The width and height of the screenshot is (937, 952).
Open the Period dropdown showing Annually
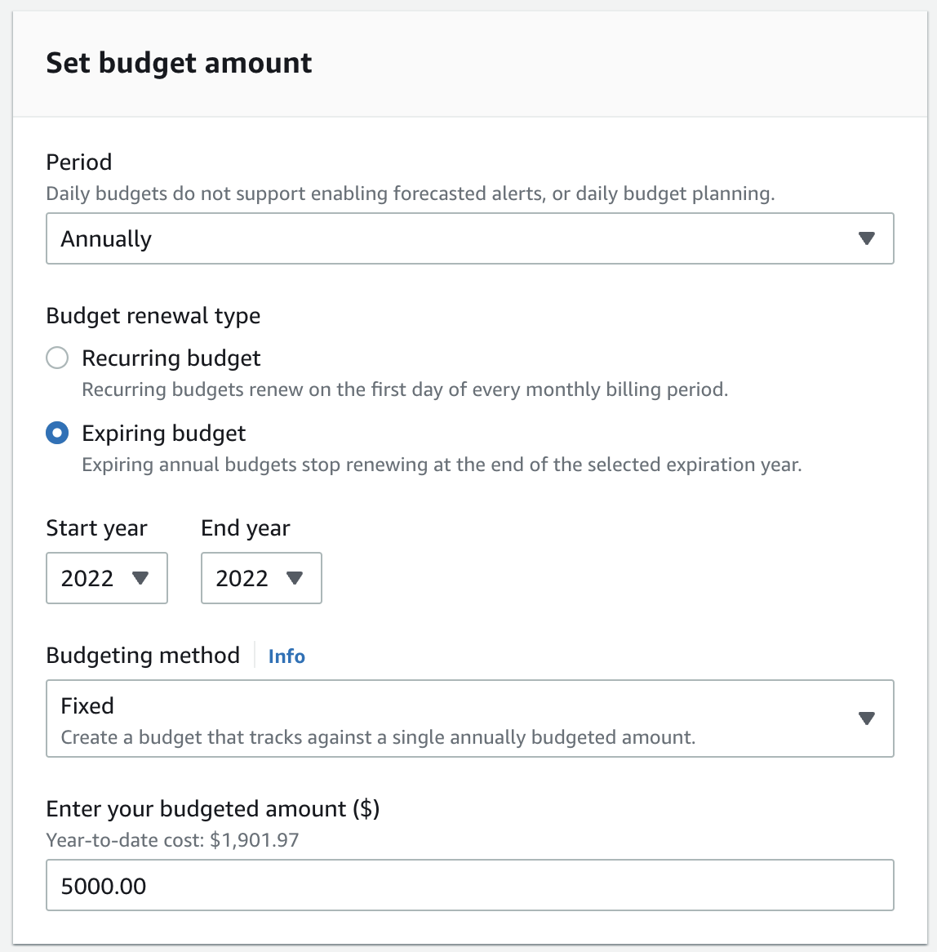point(469,238)
